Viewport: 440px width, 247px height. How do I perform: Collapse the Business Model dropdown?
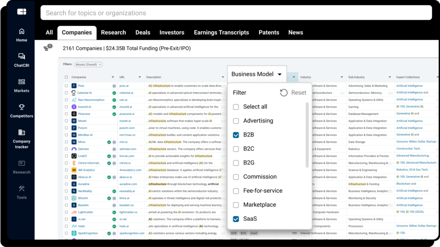[280, 74]
